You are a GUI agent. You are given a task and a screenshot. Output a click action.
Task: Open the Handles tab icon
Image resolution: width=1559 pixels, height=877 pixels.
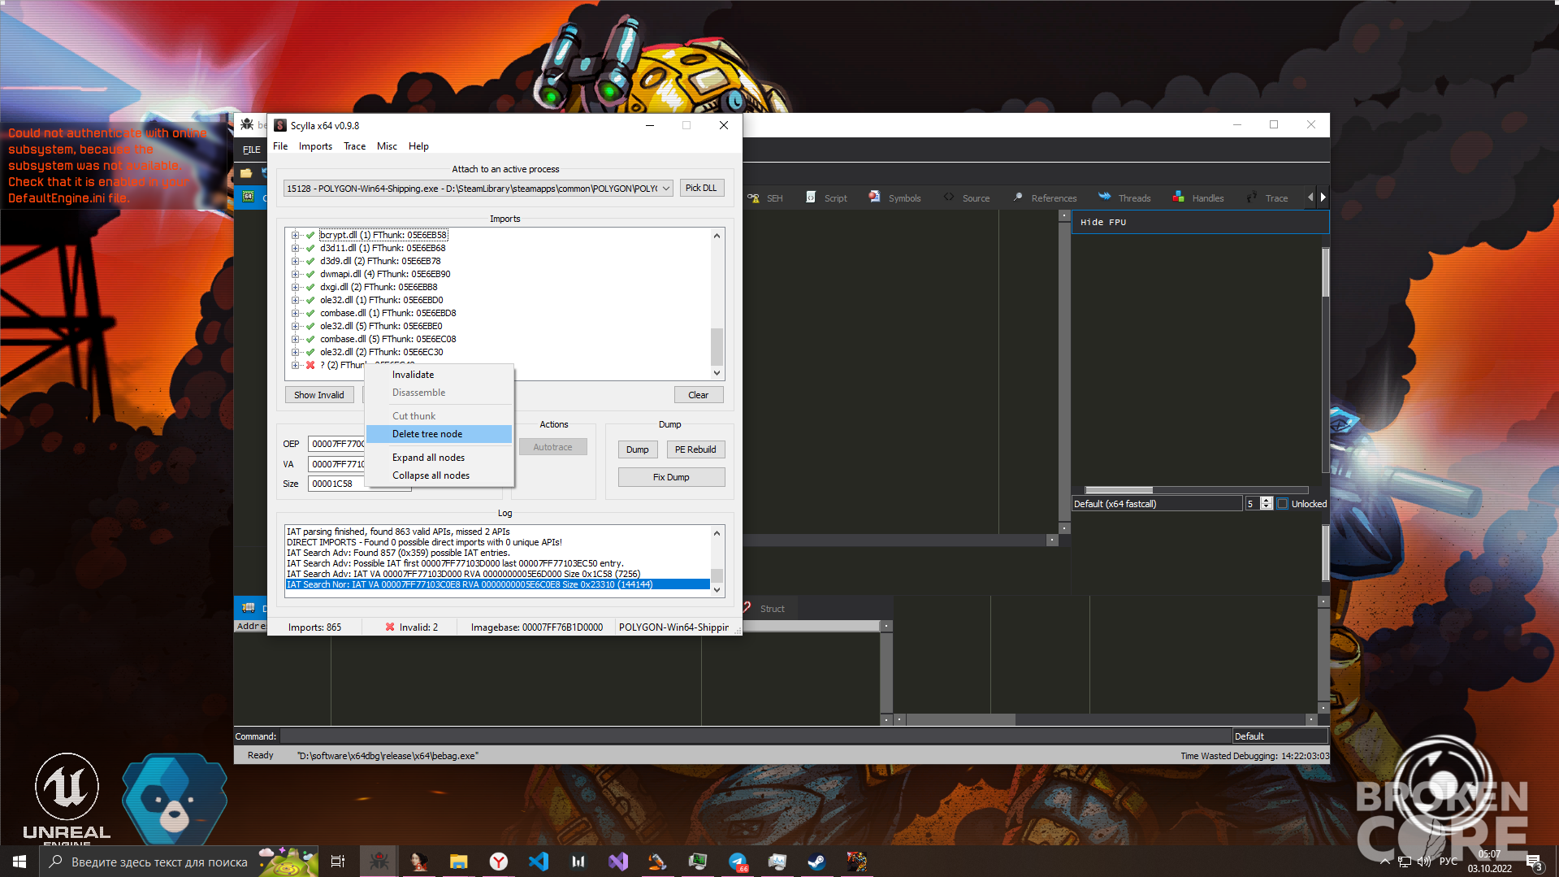[x=1178, y=197]
